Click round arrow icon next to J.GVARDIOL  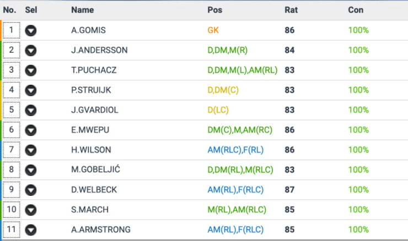[x=31, y=110]
